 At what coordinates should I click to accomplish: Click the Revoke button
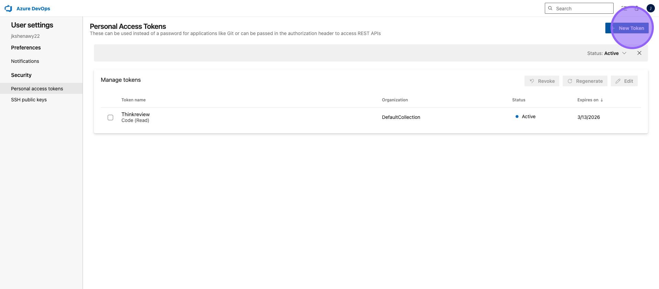(x=542, y=81)
